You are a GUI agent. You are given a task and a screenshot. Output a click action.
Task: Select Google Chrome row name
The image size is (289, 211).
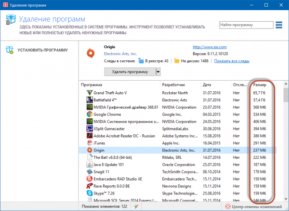pos(107,114)
